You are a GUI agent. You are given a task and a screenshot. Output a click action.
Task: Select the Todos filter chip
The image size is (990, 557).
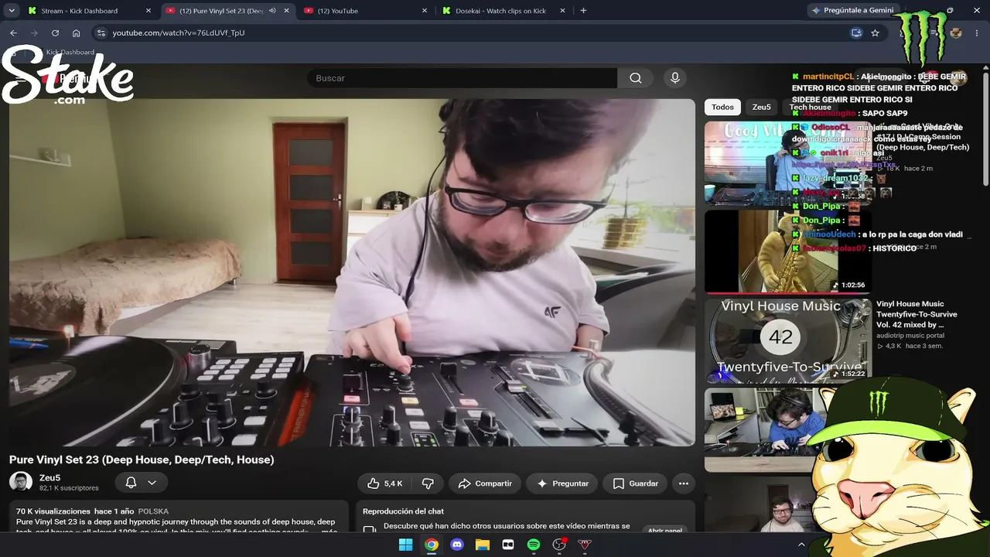pos(722,107)
